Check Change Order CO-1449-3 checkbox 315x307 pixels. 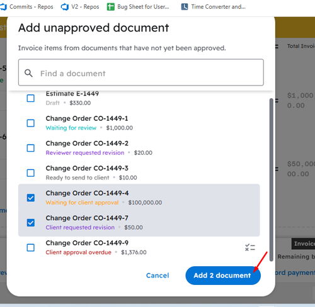click(31, 173)
